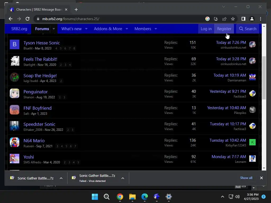
Task: Open the forum Search button
Action: (x=248, y=29)
